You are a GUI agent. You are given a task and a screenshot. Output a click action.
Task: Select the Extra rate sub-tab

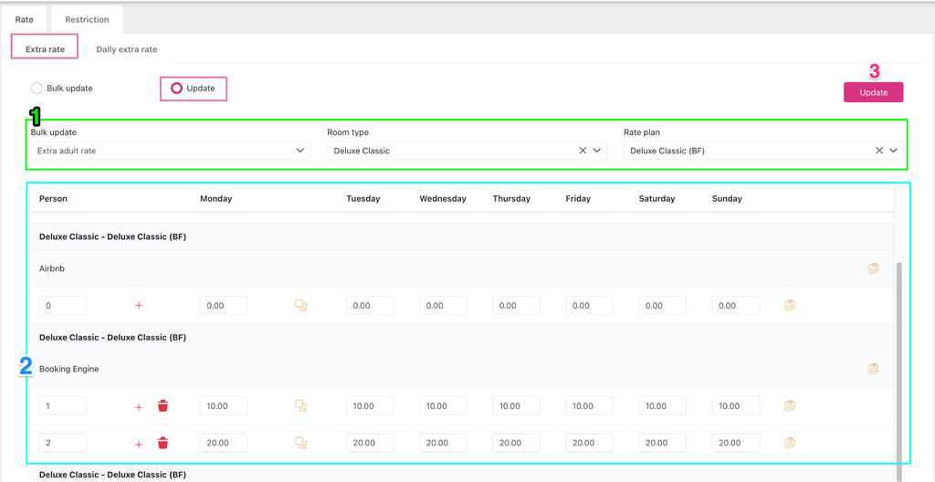(x=45, y=49)
